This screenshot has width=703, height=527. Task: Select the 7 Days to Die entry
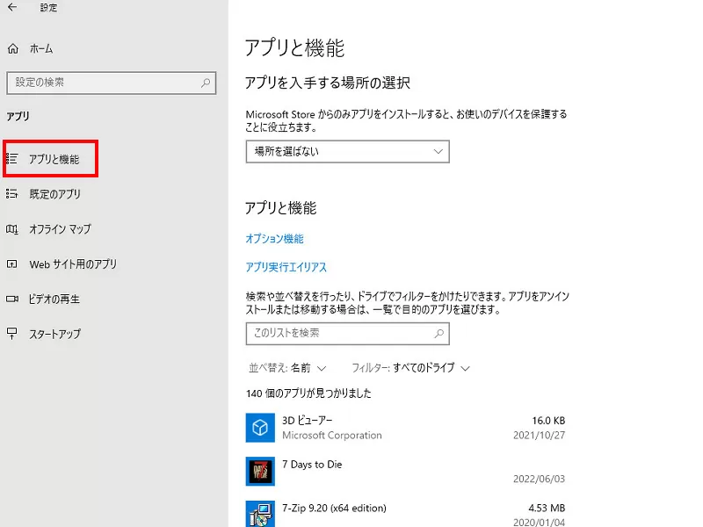(312, 465)
